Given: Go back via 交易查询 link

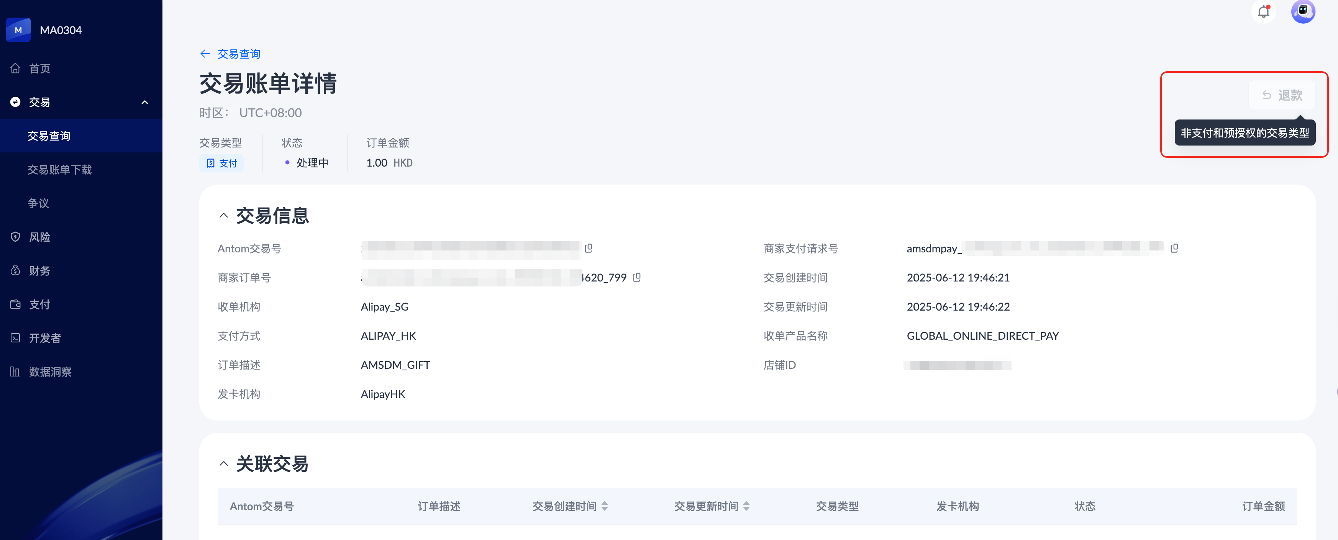Looking at the screenshot, I should coord(238,54).
